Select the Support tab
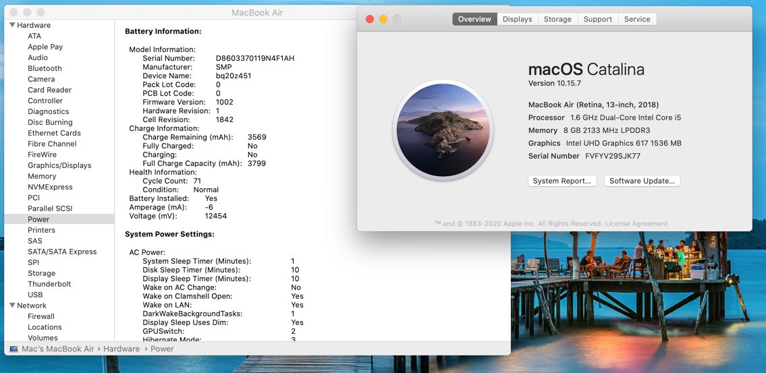Image resolution: width=766 pixels, height=373 pixels. pos(597,19)
